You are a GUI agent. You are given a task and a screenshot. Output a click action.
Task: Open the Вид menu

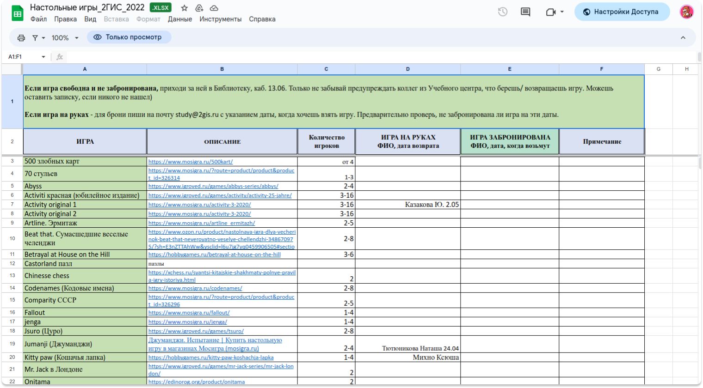tap(90, 19)
